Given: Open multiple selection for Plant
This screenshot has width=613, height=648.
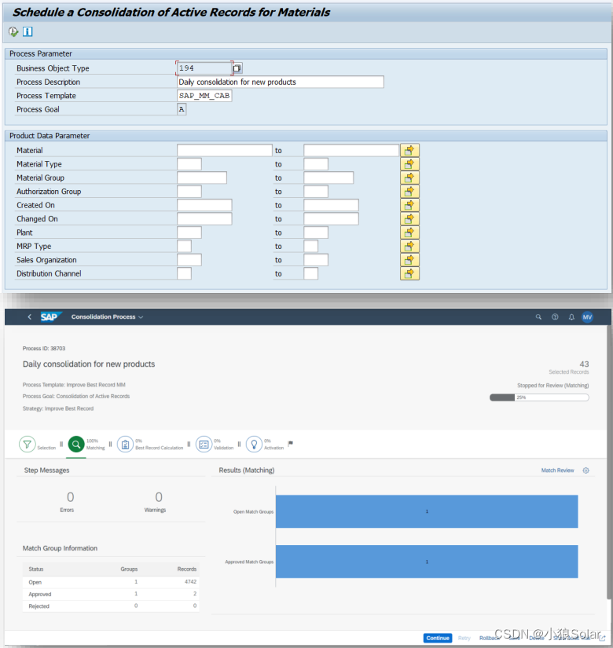Looking at the screenshot, I should click(x=409, y=232).
